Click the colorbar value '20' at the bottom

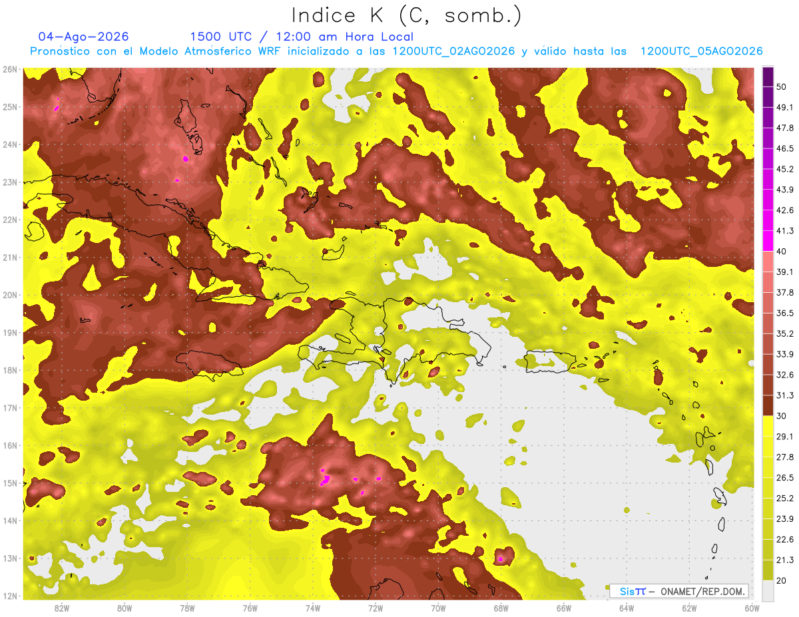pyautogui.click(x=782, y=580)
